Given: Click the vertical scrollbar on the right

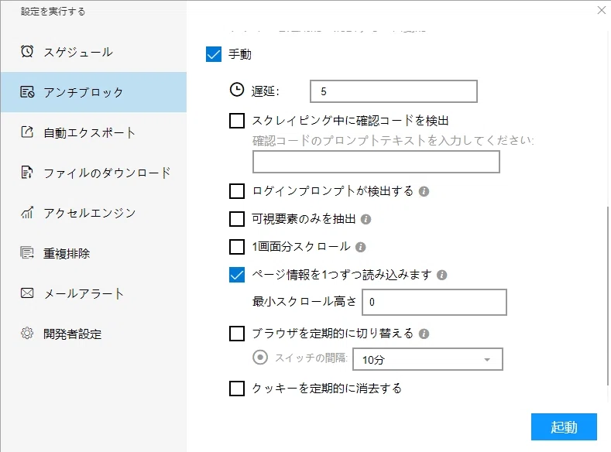Looking at the screenshot, I should tap(608, 296).
